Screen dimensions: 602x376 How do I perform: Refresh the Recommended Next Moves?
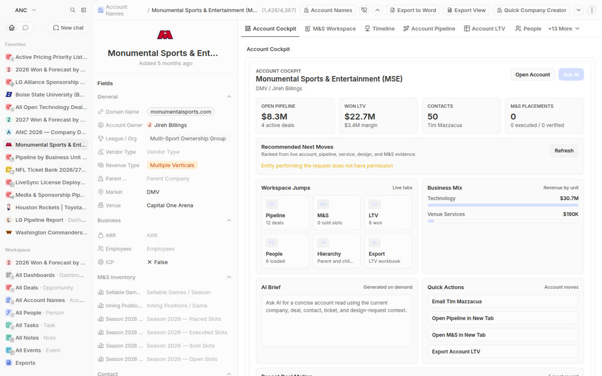564,150
